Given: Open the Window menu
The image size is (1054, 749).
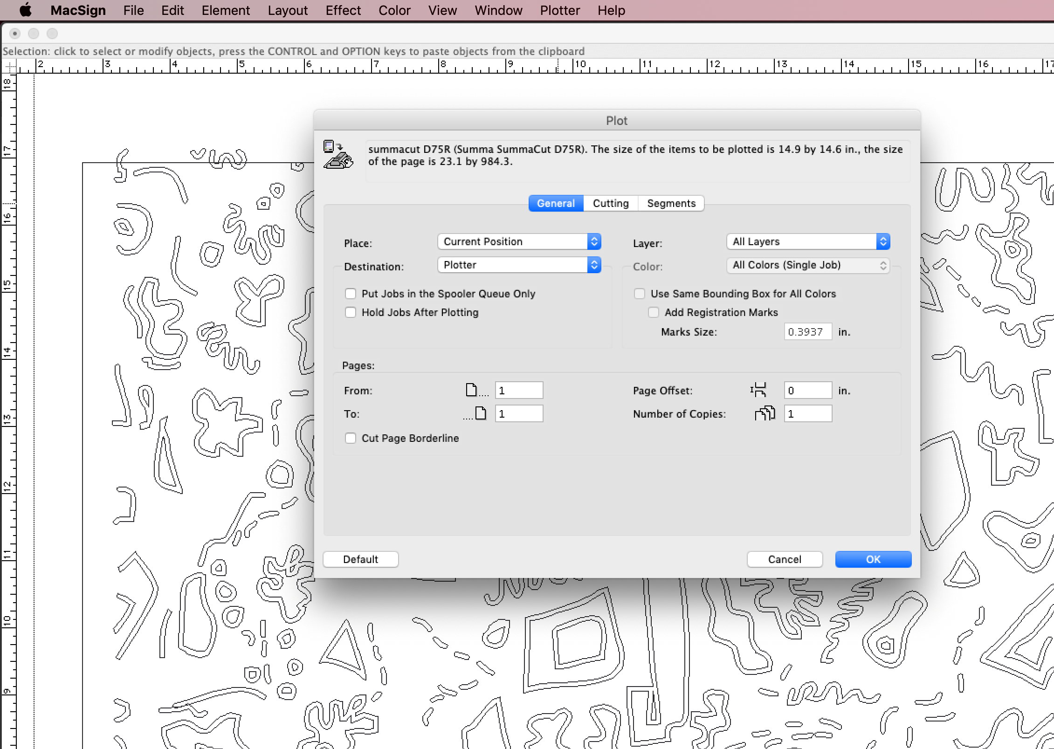Looking at the screenshot, I should tap(498, 10).
